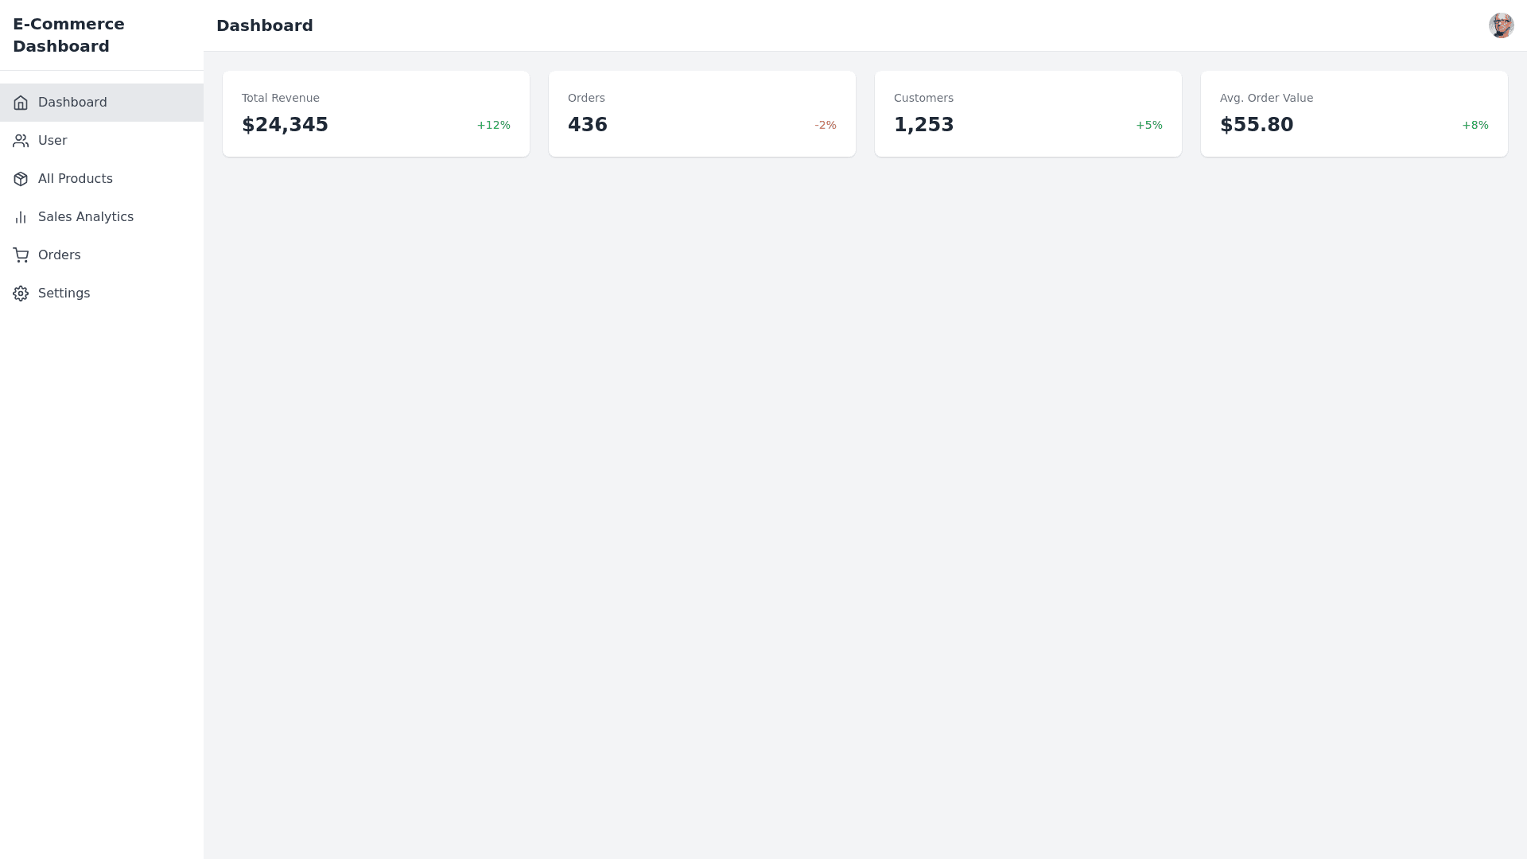Viewport: 1527px width, 859px height.
Task: Go to the User menu item
Action: click(x=52, y=141)
